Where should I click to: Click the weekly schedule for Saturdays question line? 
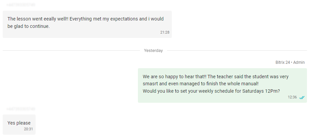click(x=211, y=91)
